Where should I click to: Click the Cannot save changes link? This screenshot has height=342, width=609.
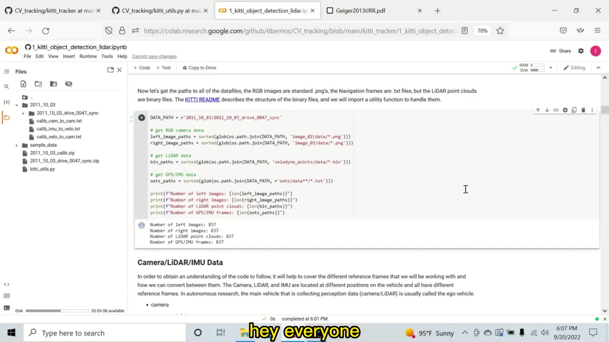(154, 56)
